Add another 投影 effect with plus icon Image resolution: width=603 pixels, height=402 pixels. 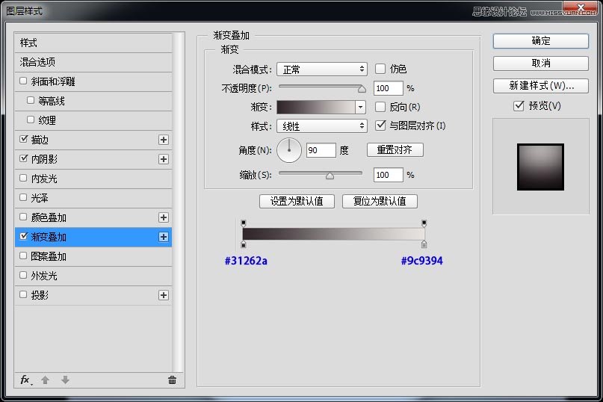(164, 295)
